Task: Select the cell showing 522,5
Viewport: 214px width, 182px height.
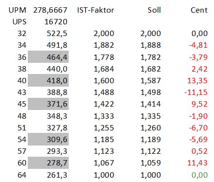Action: (57, 34)
